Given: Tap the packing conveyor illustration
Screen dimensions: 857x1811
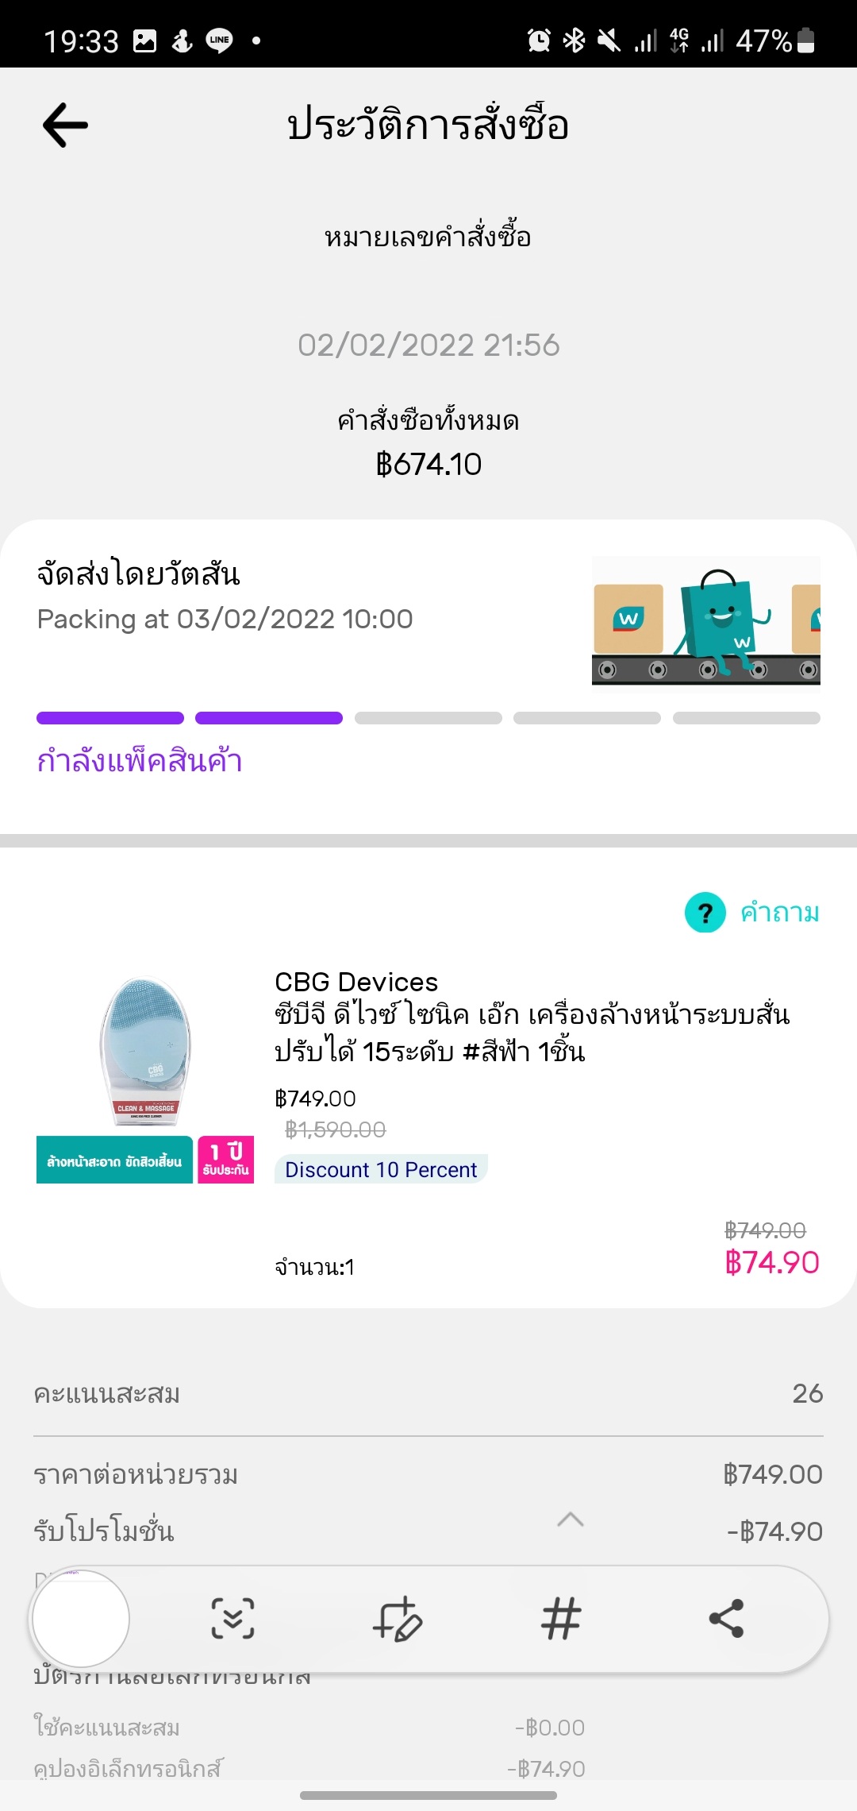Looking at the screenshot, I should (705, 624).
